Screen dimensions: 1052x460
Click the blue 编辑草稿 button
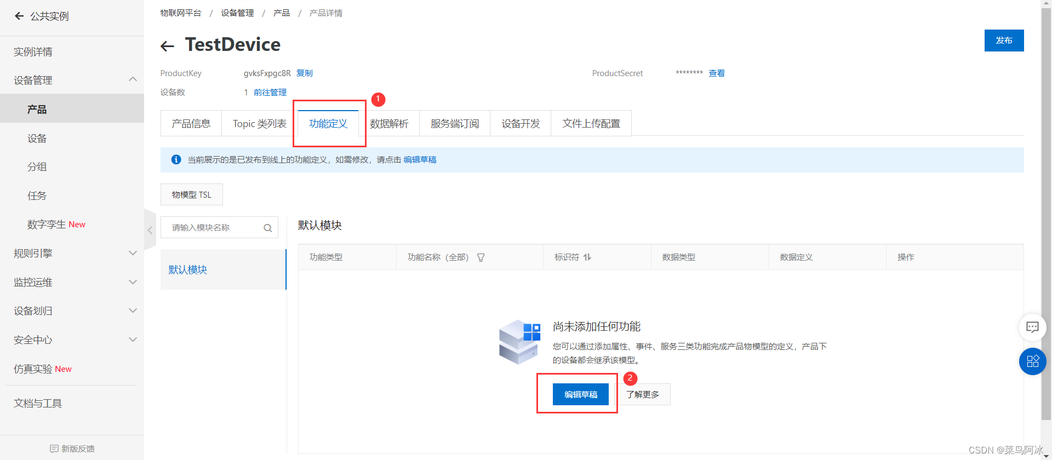tap(581, 394)
